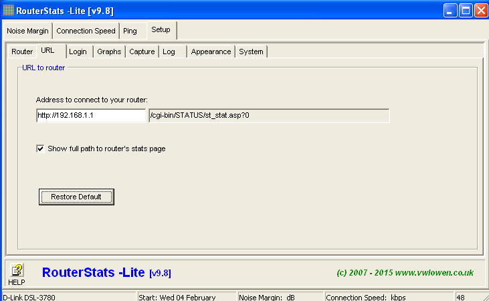The image size is (489, 301).
Task: Switch to the Appearance sub-tab
Action: 211,52
